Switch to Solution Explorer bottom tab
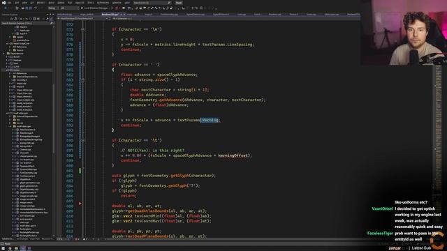This screenshot has height=251, width=447. click(x=8, y=239)
